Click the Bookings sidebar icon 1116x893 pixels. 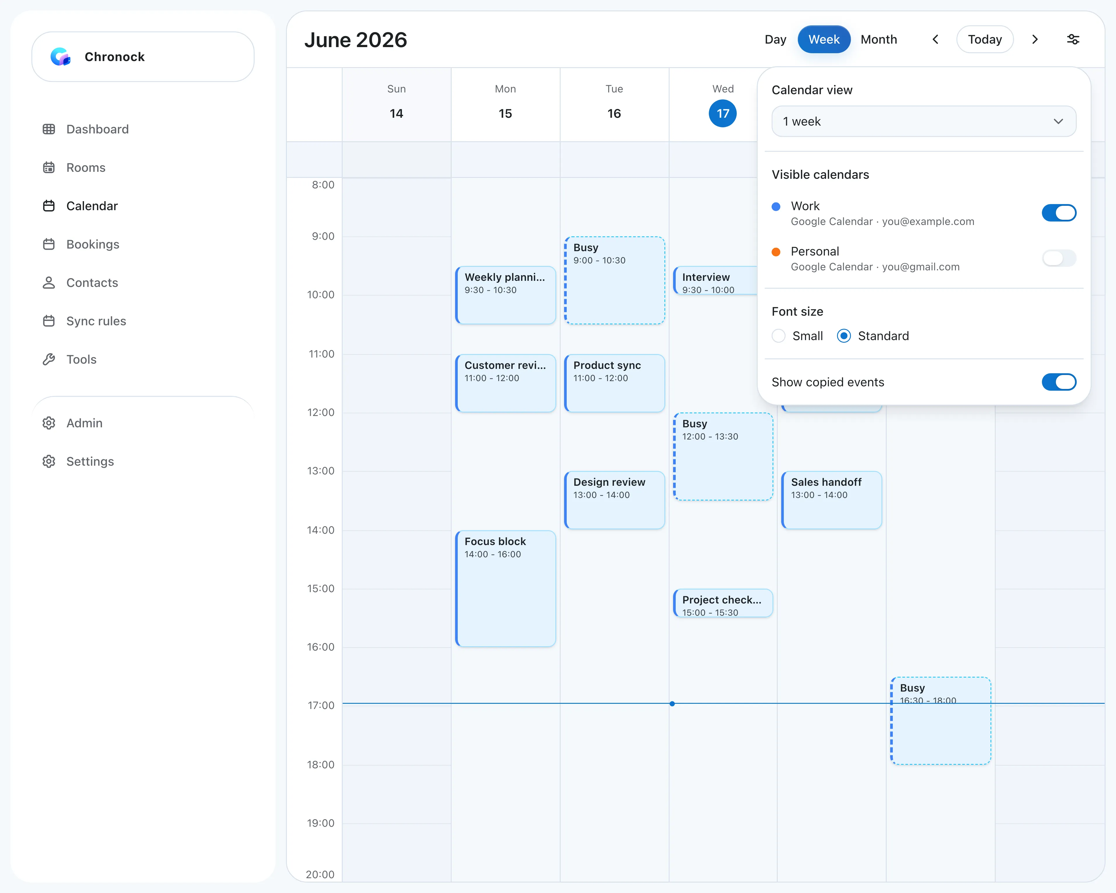tap(49, 244)
